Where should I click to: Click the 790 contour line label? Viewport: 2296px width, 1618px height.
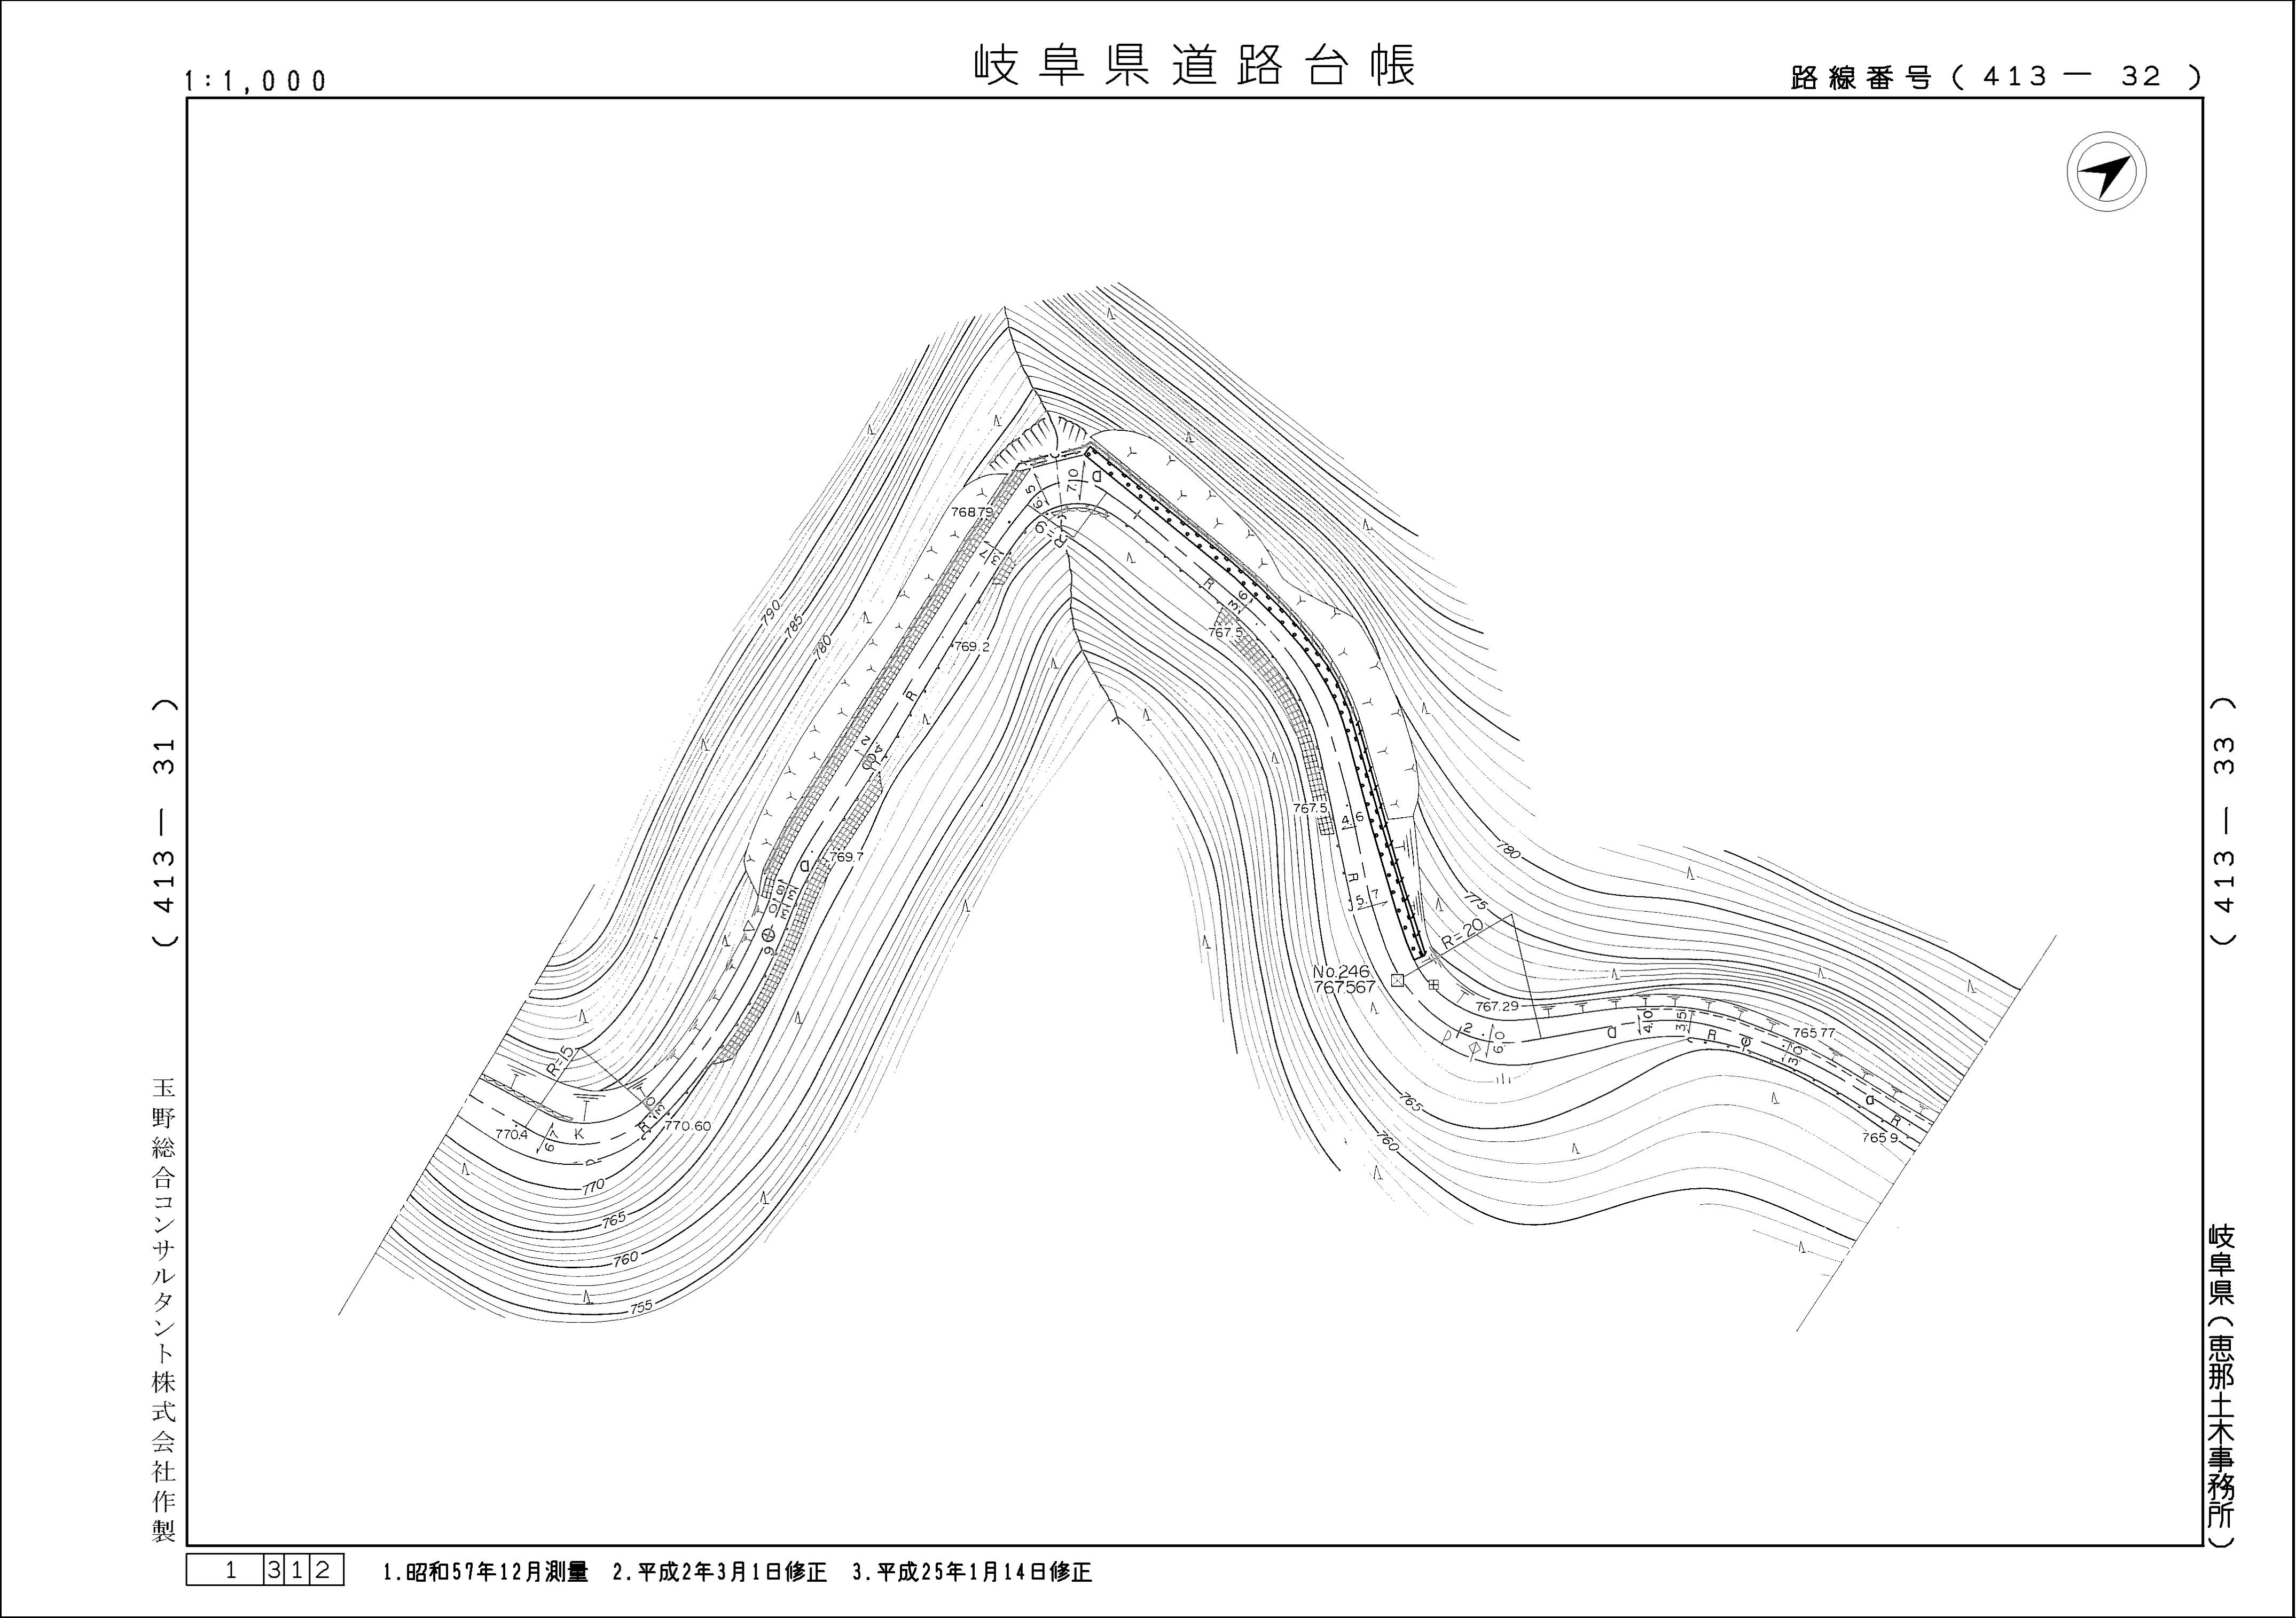770,613
